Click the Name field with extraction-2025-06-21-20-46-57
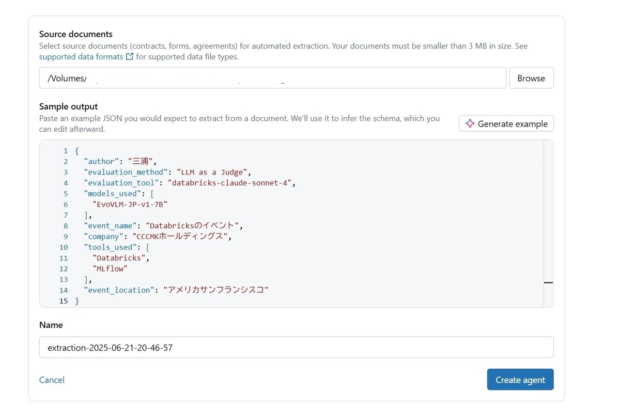Image resolution: width=620 pixels, height=408 pixels. tap(297, 348)
